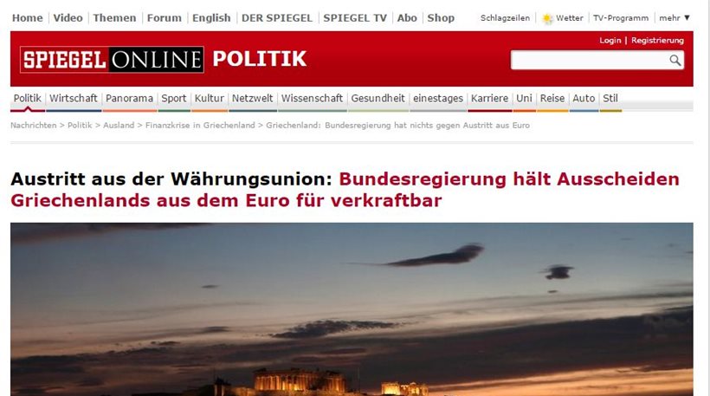Click the search magnifier icon
This screenshot has height=396, width=710.
(x=675, y=60)
